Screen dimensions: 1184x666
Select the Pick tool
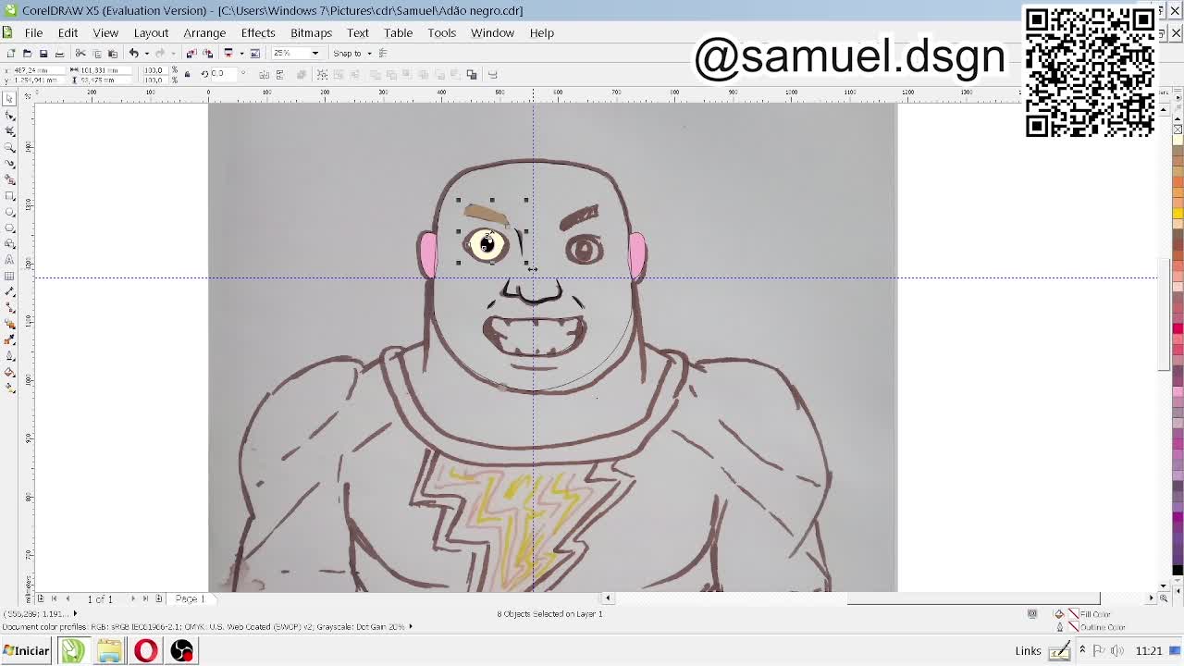pos(10,98)
